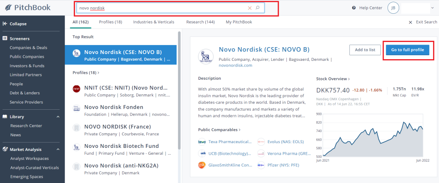The height and width of the screenshot is (183, 439).
Task: Click large Novo Nordisk profile logo
Action: pos(206,57)
